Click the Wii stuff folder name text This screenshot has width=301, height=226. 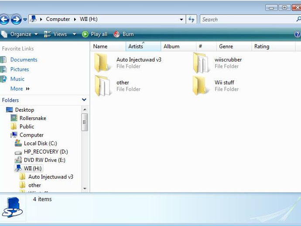[224, 82]
